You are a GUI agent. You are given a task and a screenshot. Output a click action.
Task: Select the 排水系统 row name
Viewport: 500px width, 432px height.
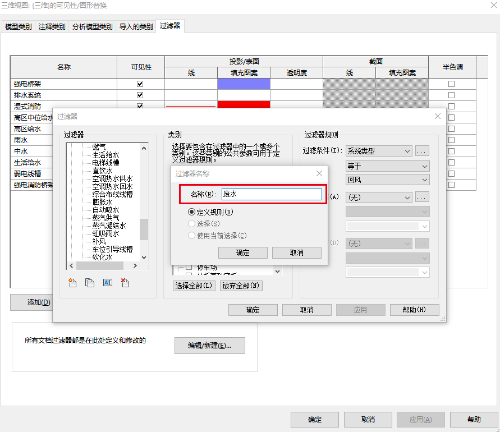point(27,95)
